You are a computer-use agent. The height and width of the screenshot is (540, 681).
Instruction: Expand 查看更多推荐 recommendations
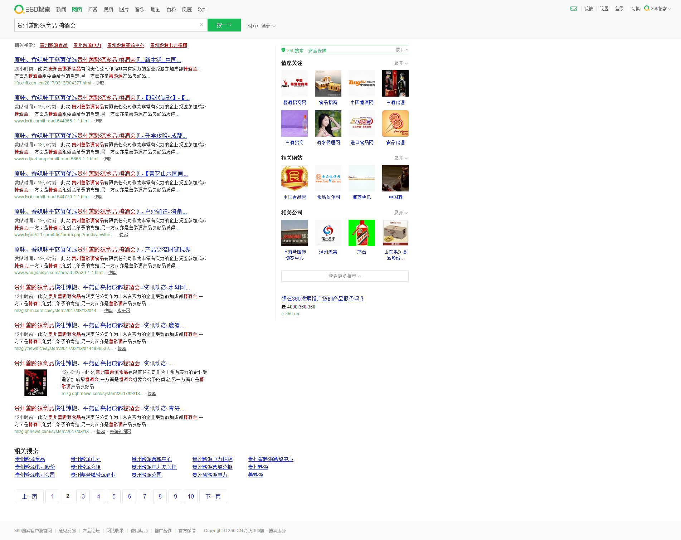[345, 276]
